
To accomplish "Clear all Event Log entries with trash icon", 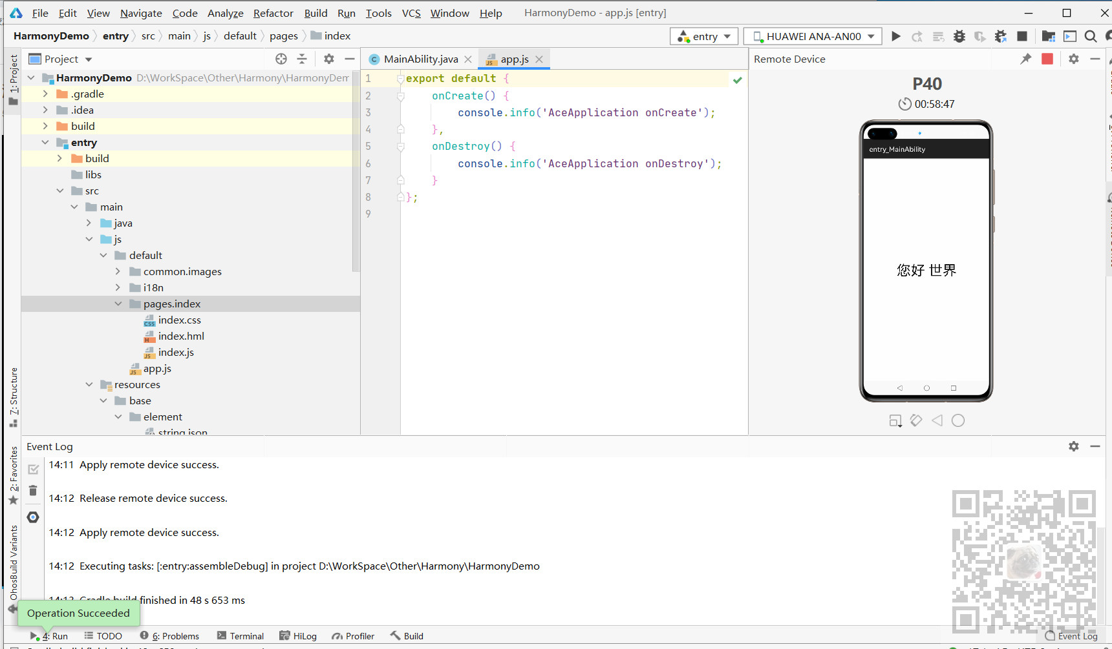I will 33,491.
